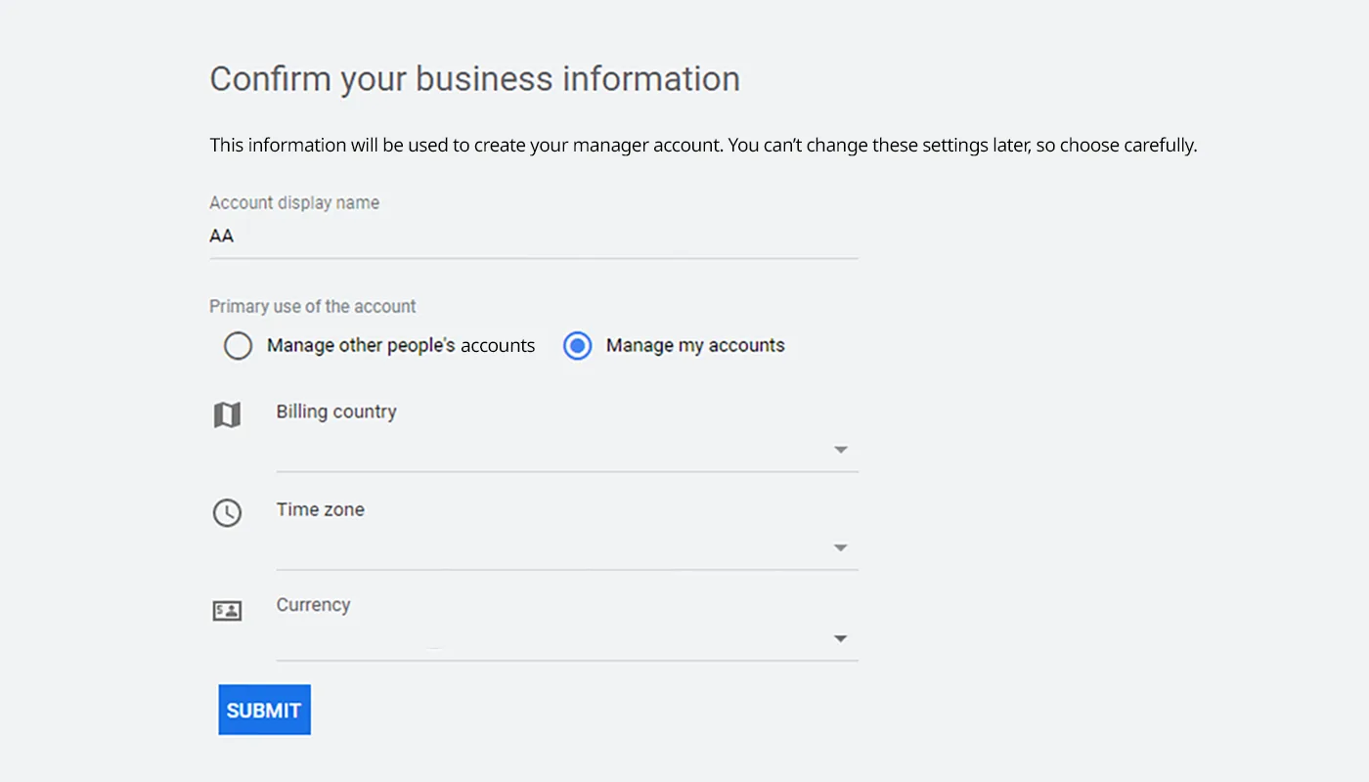Image resolution: width=1369 pixels, height=782 pixels.
Task: Click the map icon beside Billing country
Action: (x=227, y=415)
